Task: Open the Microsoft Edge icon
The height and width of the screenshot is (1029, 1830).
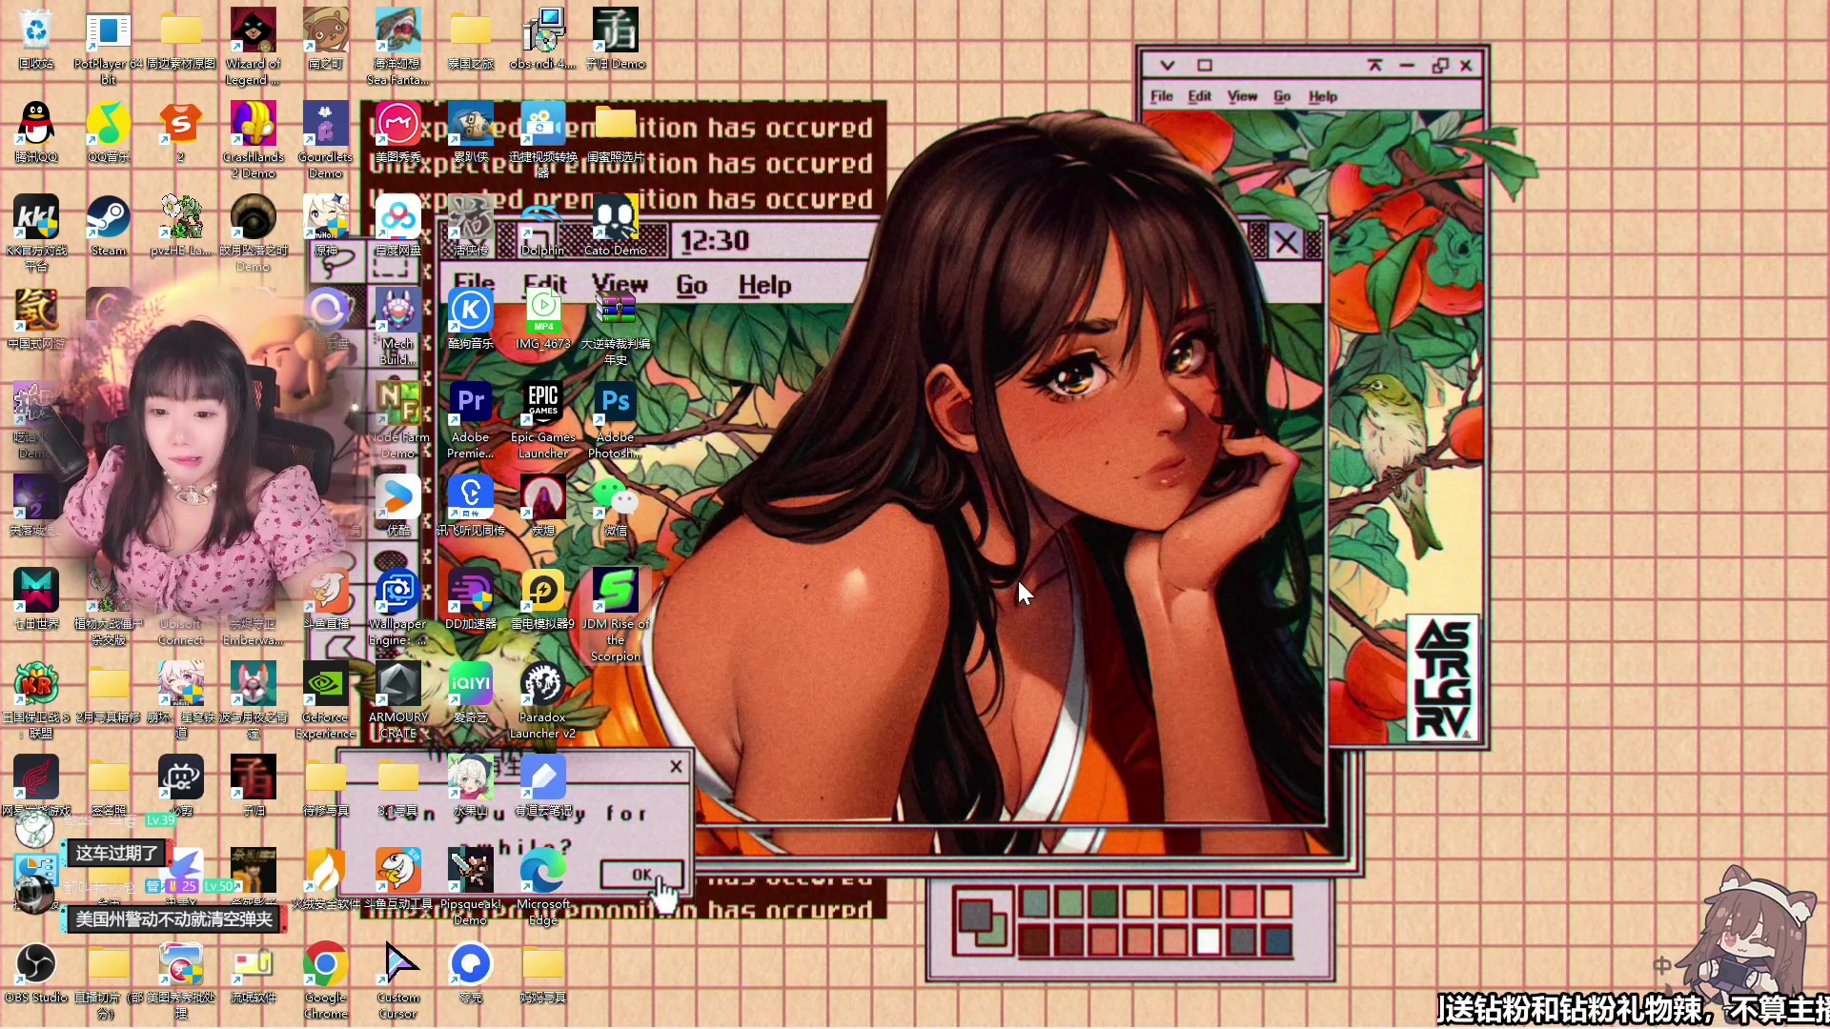Action: (542, 872)
